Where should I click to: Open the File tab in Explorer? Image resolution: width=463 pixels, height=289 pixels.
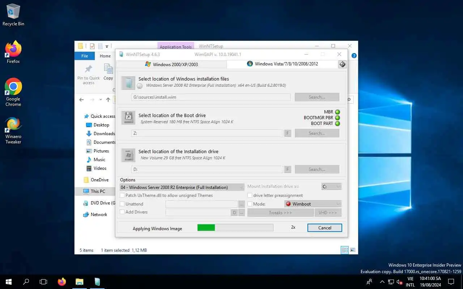(x=85, y=56)
